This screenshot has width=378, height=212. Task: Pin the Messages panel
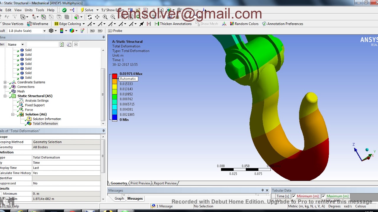point(263,190)
